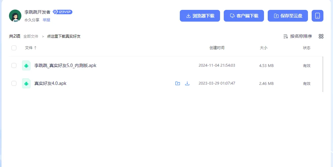This screenshot has width=333, height=167.
Task: Sort by 文件 column header
Action: click(x=31, y=48)
